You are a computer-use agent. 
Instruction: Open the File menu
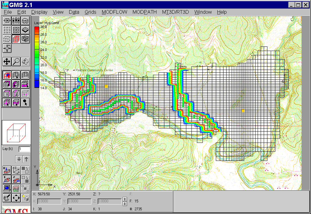point(8,12)
